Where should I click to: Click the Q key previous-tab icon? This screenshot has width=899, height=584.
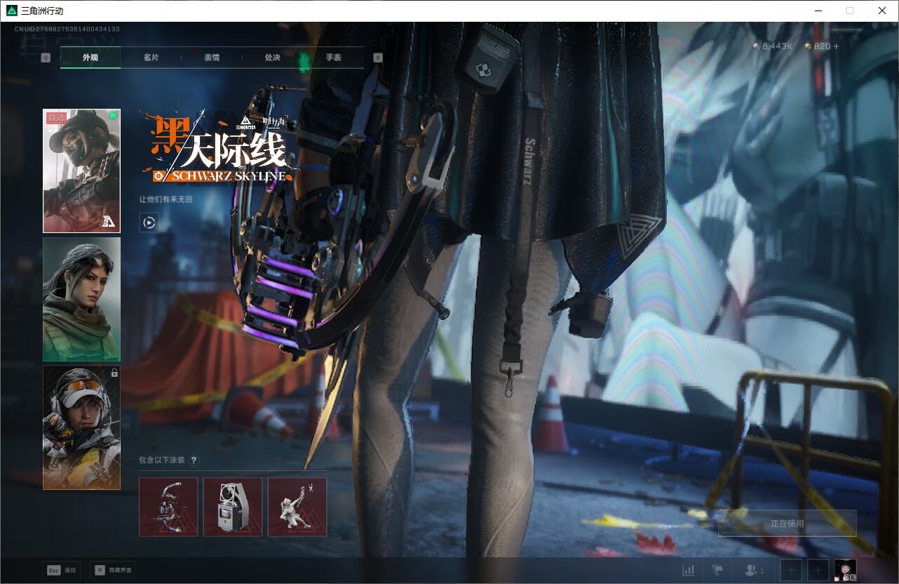(46, 58)
